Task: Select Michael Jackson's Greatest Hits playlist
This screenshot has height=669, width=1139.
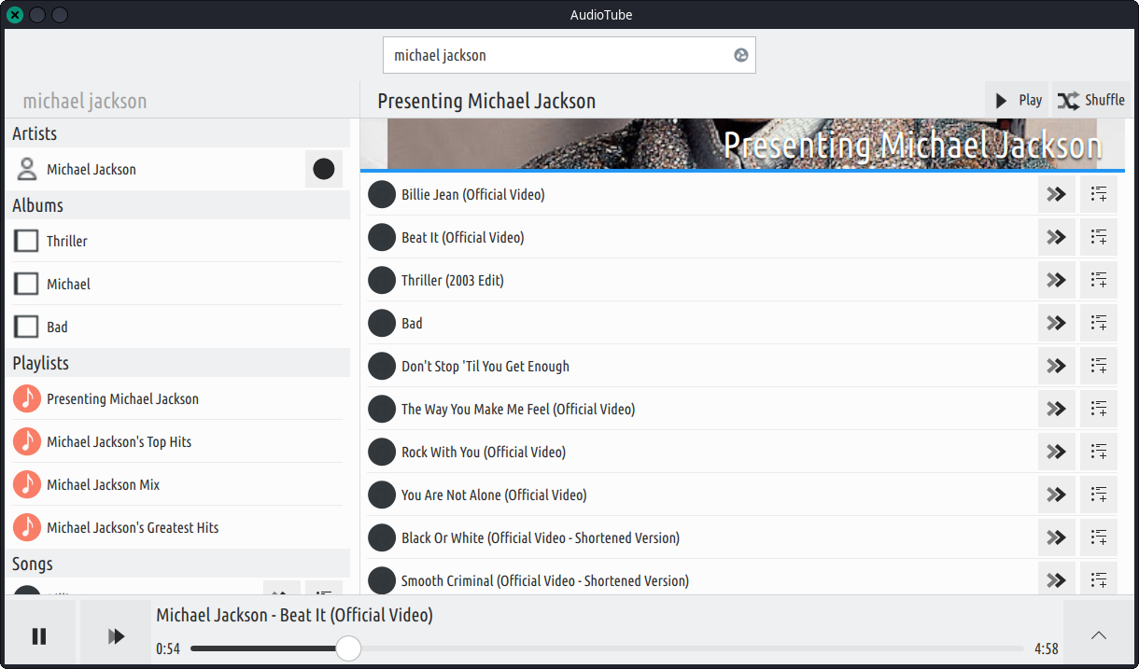Action: click(133, 527)
